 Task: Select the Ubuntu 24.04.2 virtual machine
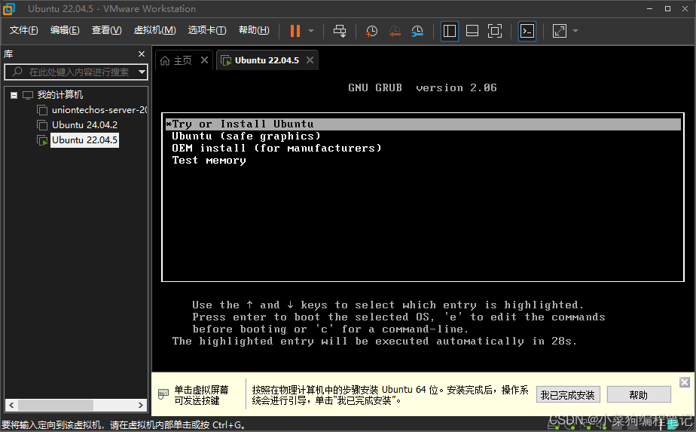pos(85,125)
